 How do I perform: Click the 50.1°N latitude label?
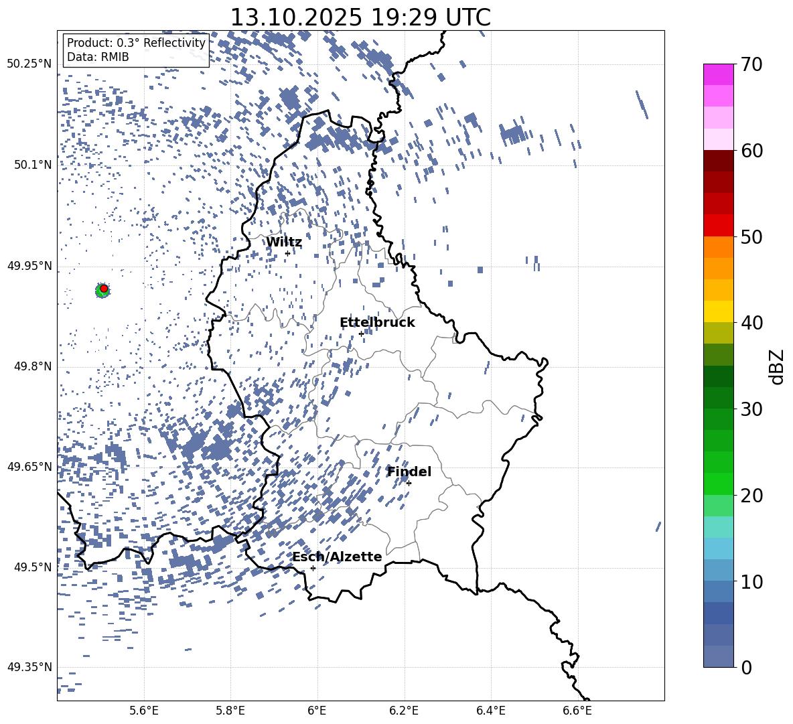pos(32,165)
